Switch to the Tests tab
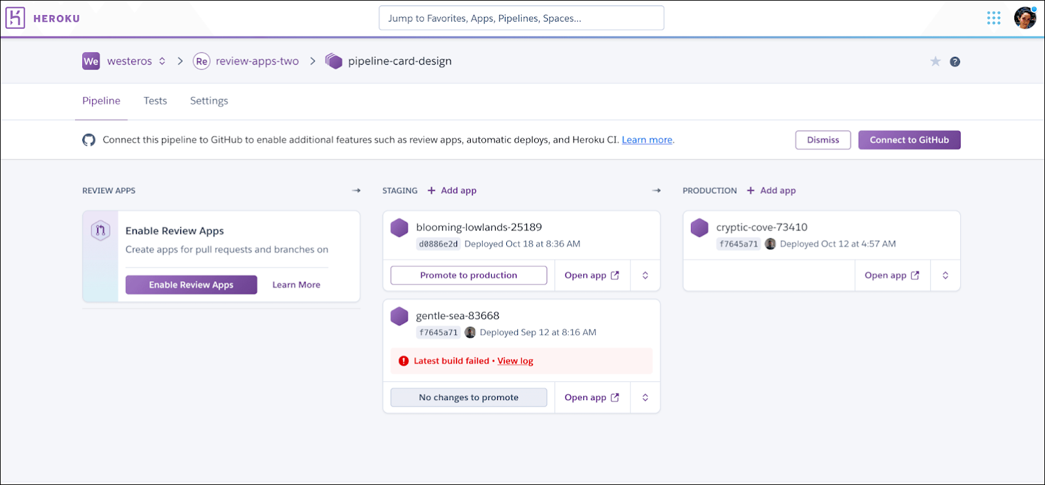 click(x=155, y=101)
